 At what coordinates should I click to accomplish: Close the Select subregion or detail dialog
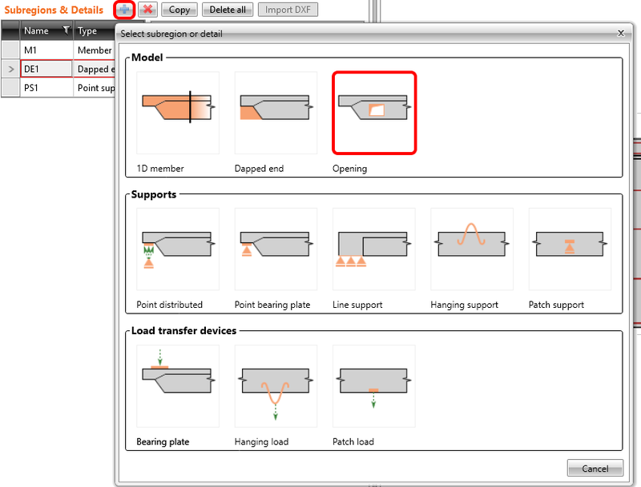click(623, 33)
